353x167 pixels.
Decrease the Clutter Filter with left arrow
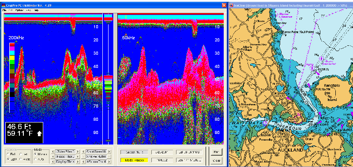(x=53, y=152)
